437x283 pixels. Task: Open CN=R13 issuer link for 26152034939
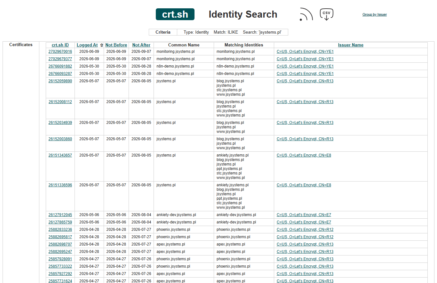305,123
